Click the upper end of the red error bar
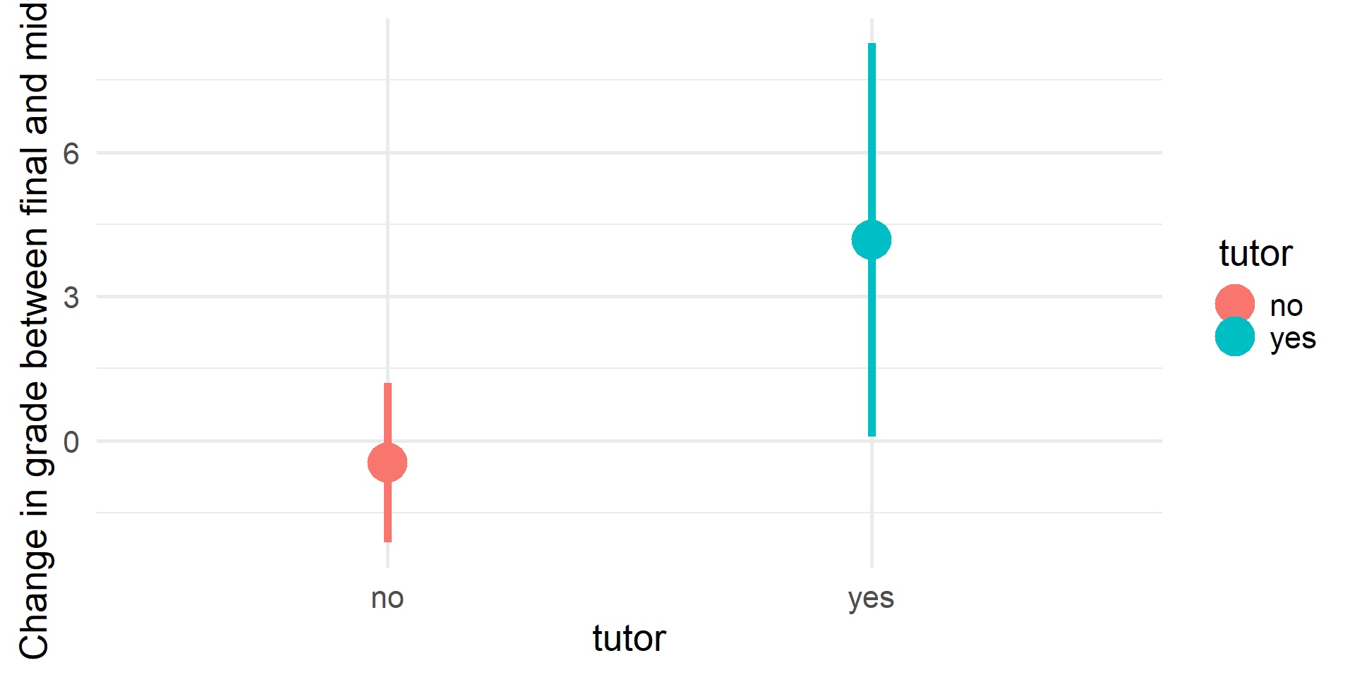 pyautogui.click(x=387, y=386)
